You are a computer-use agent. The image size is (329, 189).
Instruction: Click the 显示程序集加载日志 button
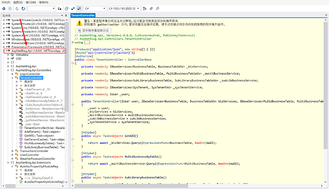point(93,30)
